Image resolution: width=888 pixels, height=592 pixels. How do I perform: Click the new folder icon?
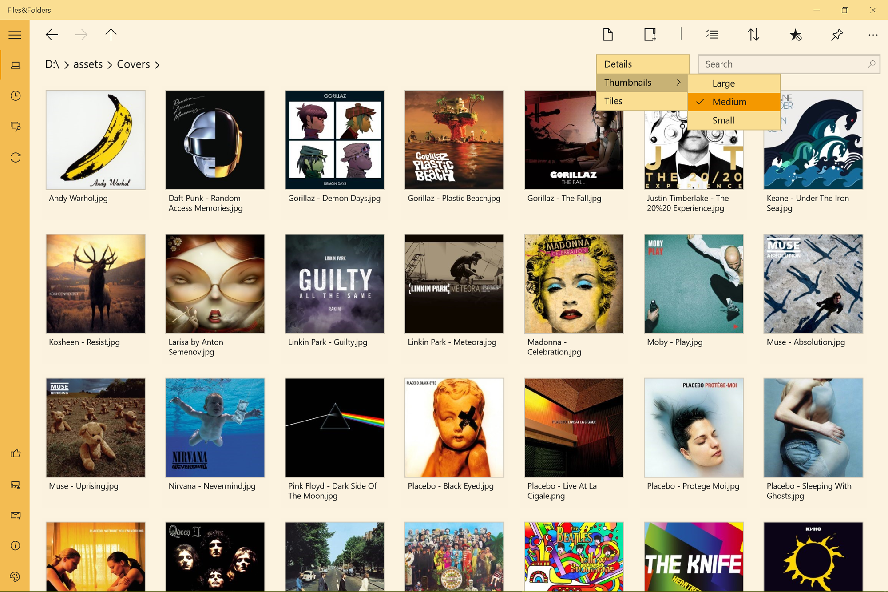(650, 35)
